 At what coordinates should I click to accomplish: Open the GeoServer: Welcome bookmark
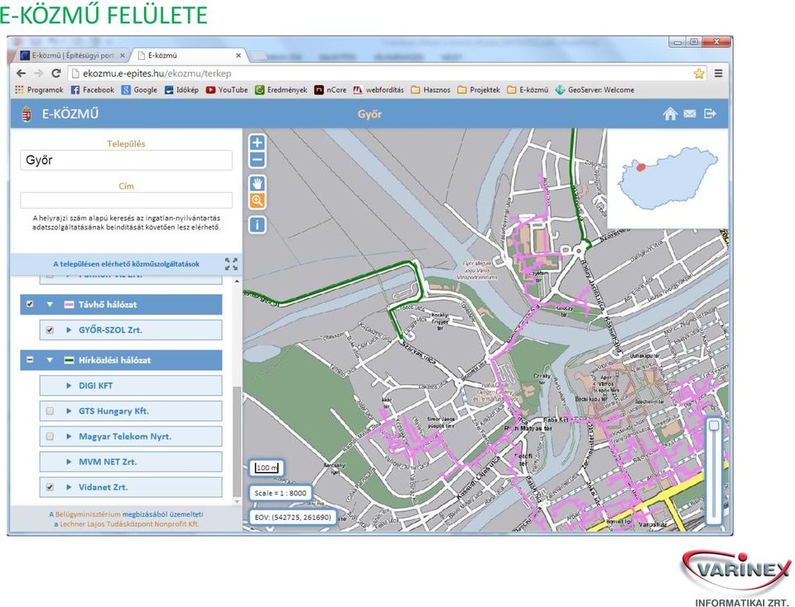click(595, 89)
